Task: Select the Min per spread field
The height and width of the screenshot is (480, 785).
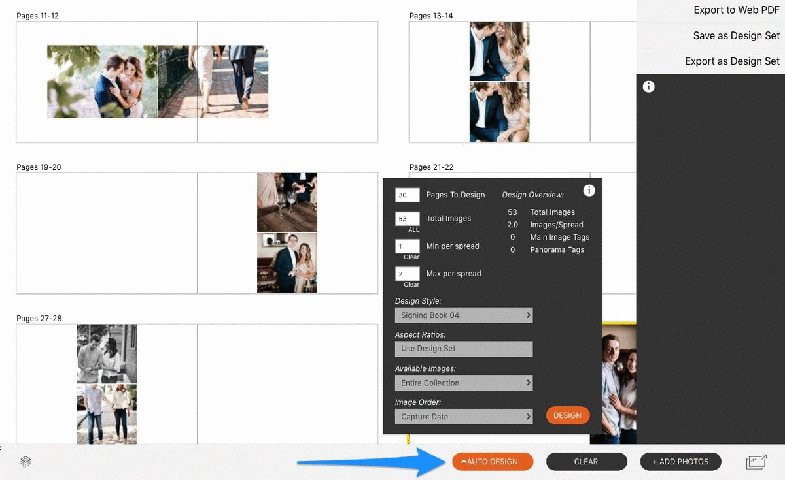Action: pos(408,246)
